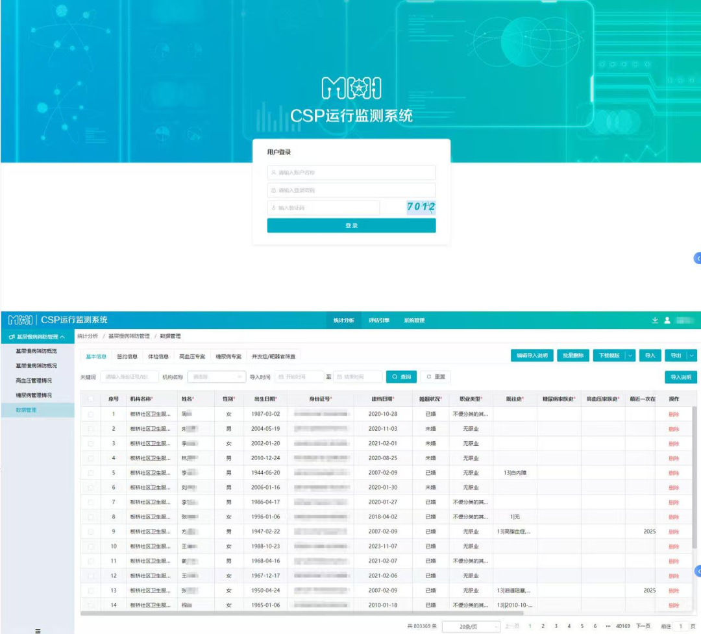
Task: Open the user profile icon in header
Action: 667,320
